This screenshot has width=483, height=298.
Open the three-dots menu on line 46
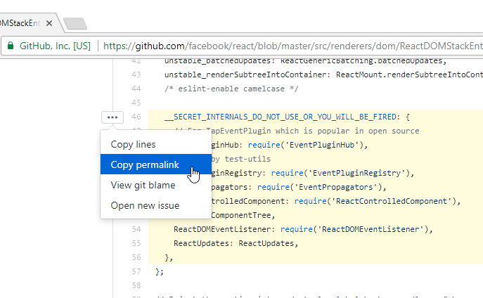point(112,117)
